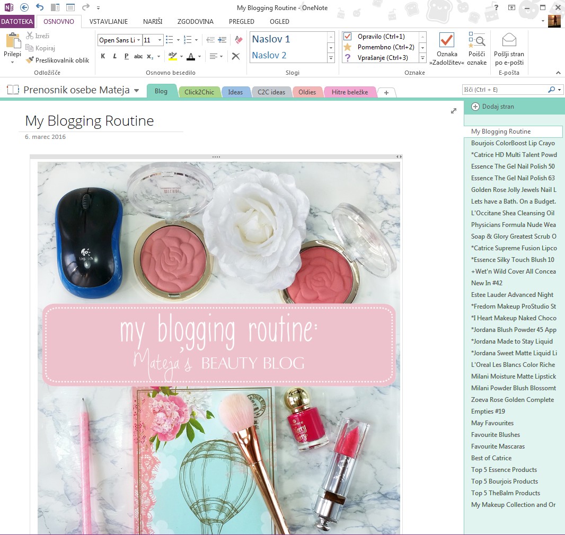Open the Prilepi paste options arrow
The height and width of the screenshot is (535, 565).
(13, 63)
